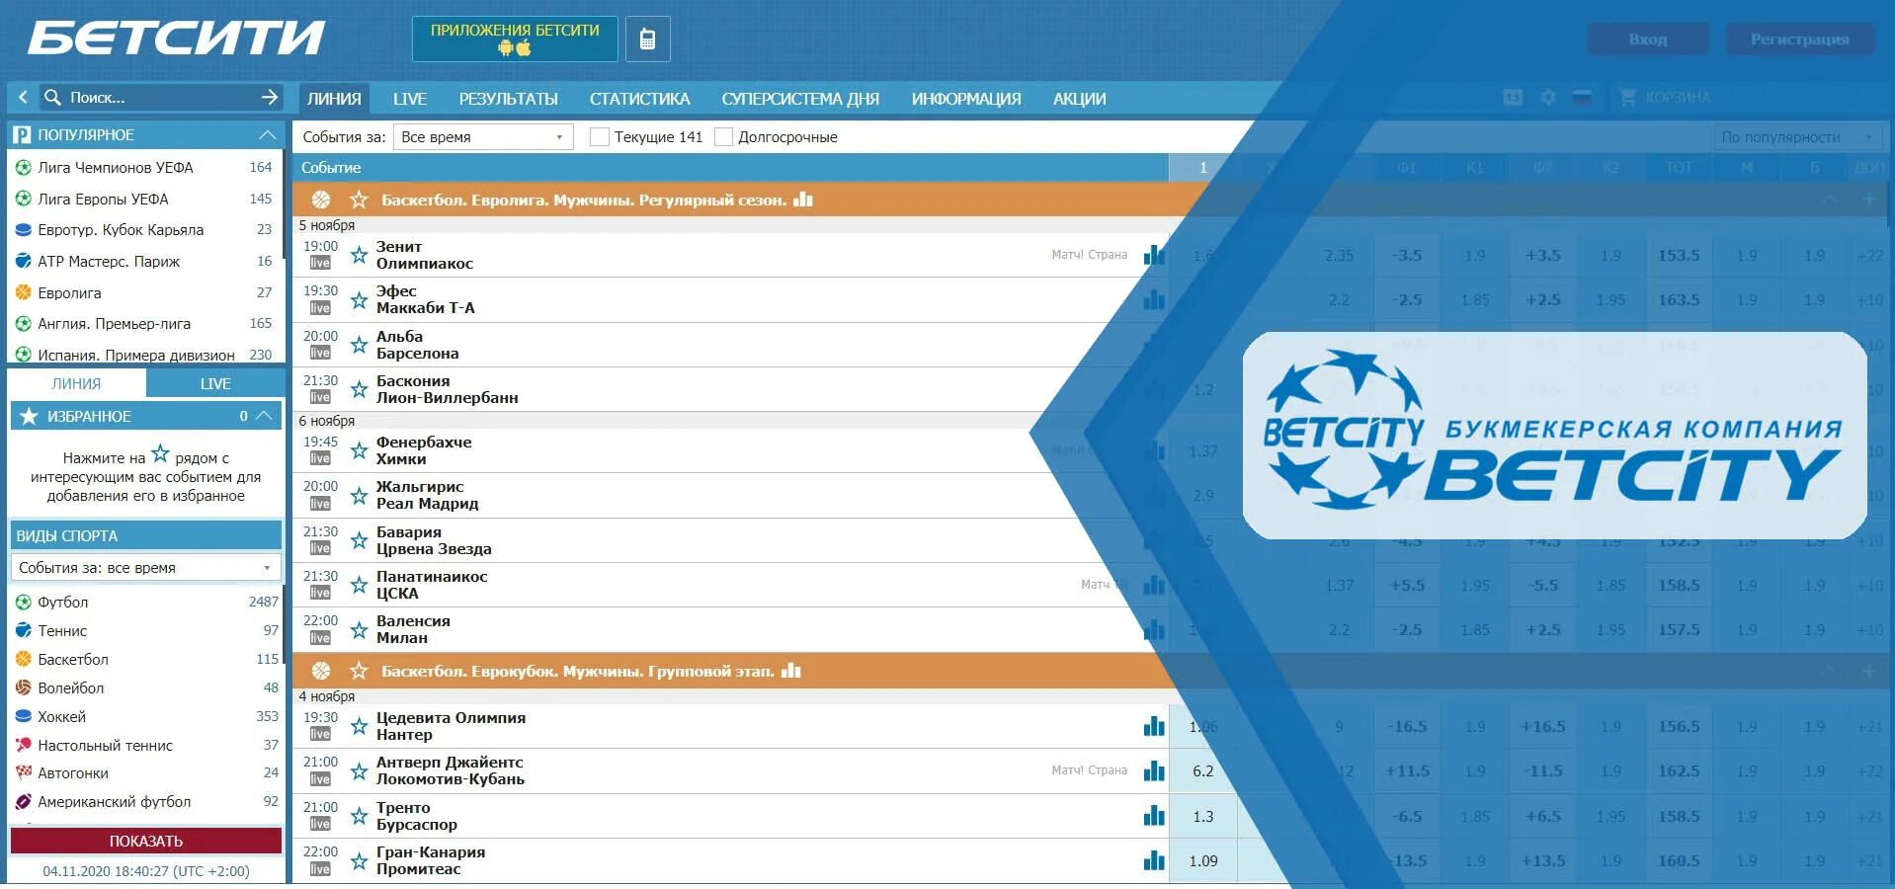Viewport: 1895px width, 889px height.
Task: Star Баскония – Лион-Виллербанн match
Action: (359, 389)
